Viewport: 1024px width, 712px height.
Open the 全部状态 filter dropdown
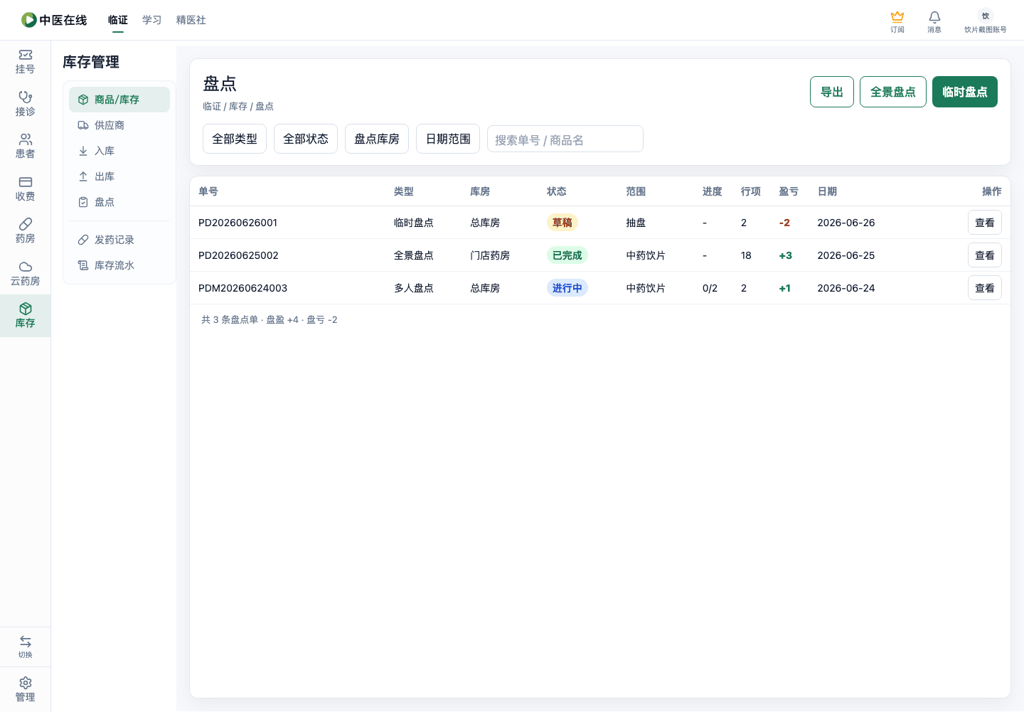306,139
